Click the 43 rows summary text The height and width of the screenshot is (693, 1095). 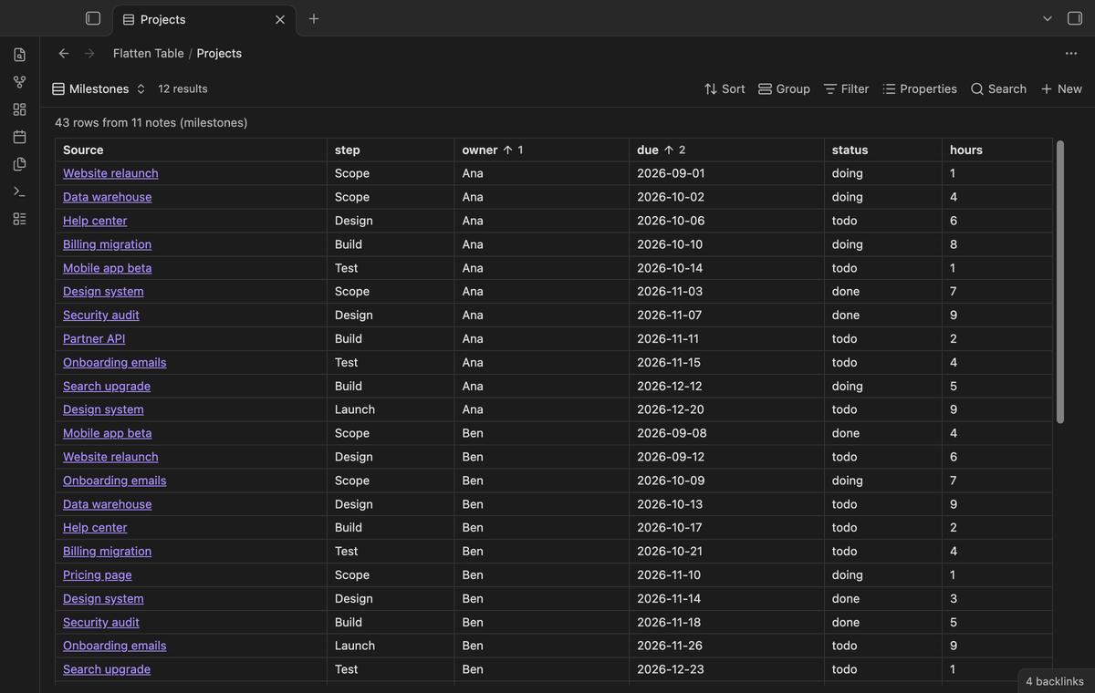[x=151, y=122]
